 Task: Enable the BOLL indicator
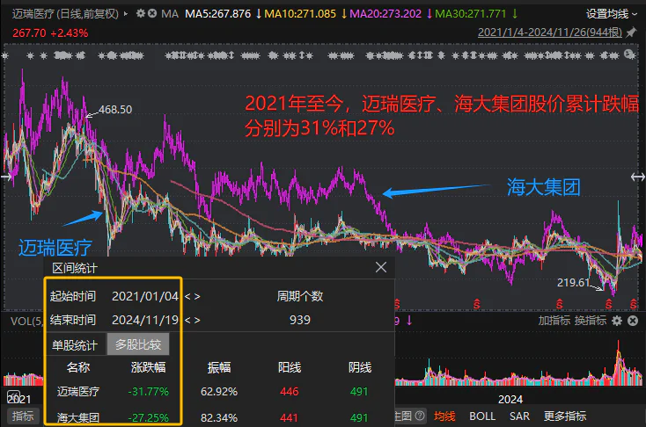click(x=481, y=416)
